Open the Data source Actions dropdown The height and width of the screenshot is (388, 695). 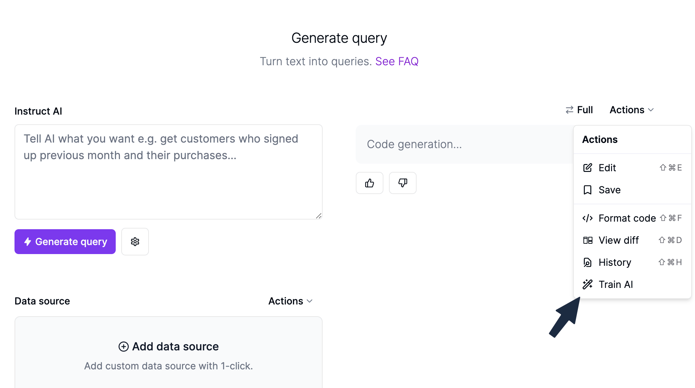pos(291,301)
